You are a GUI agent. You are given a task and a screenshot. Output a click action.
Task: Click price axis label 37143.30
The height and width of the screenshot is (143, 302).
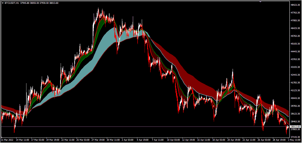click(295, 137)
